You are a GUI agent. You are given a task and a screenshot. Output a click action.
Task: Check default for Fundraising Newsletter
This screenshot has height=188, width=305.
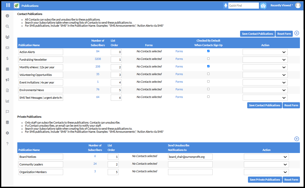(208, 59)
